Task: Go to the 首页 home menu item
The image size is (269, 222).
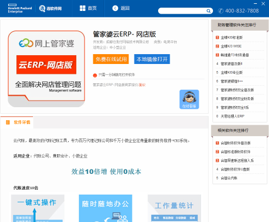Action: pos(88,8)
